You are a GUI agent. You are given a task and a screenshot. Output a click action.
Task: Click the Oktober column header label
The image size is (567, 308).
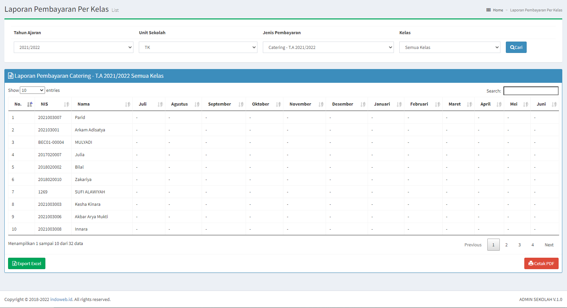pyautogui.click(x=260, y=104)
